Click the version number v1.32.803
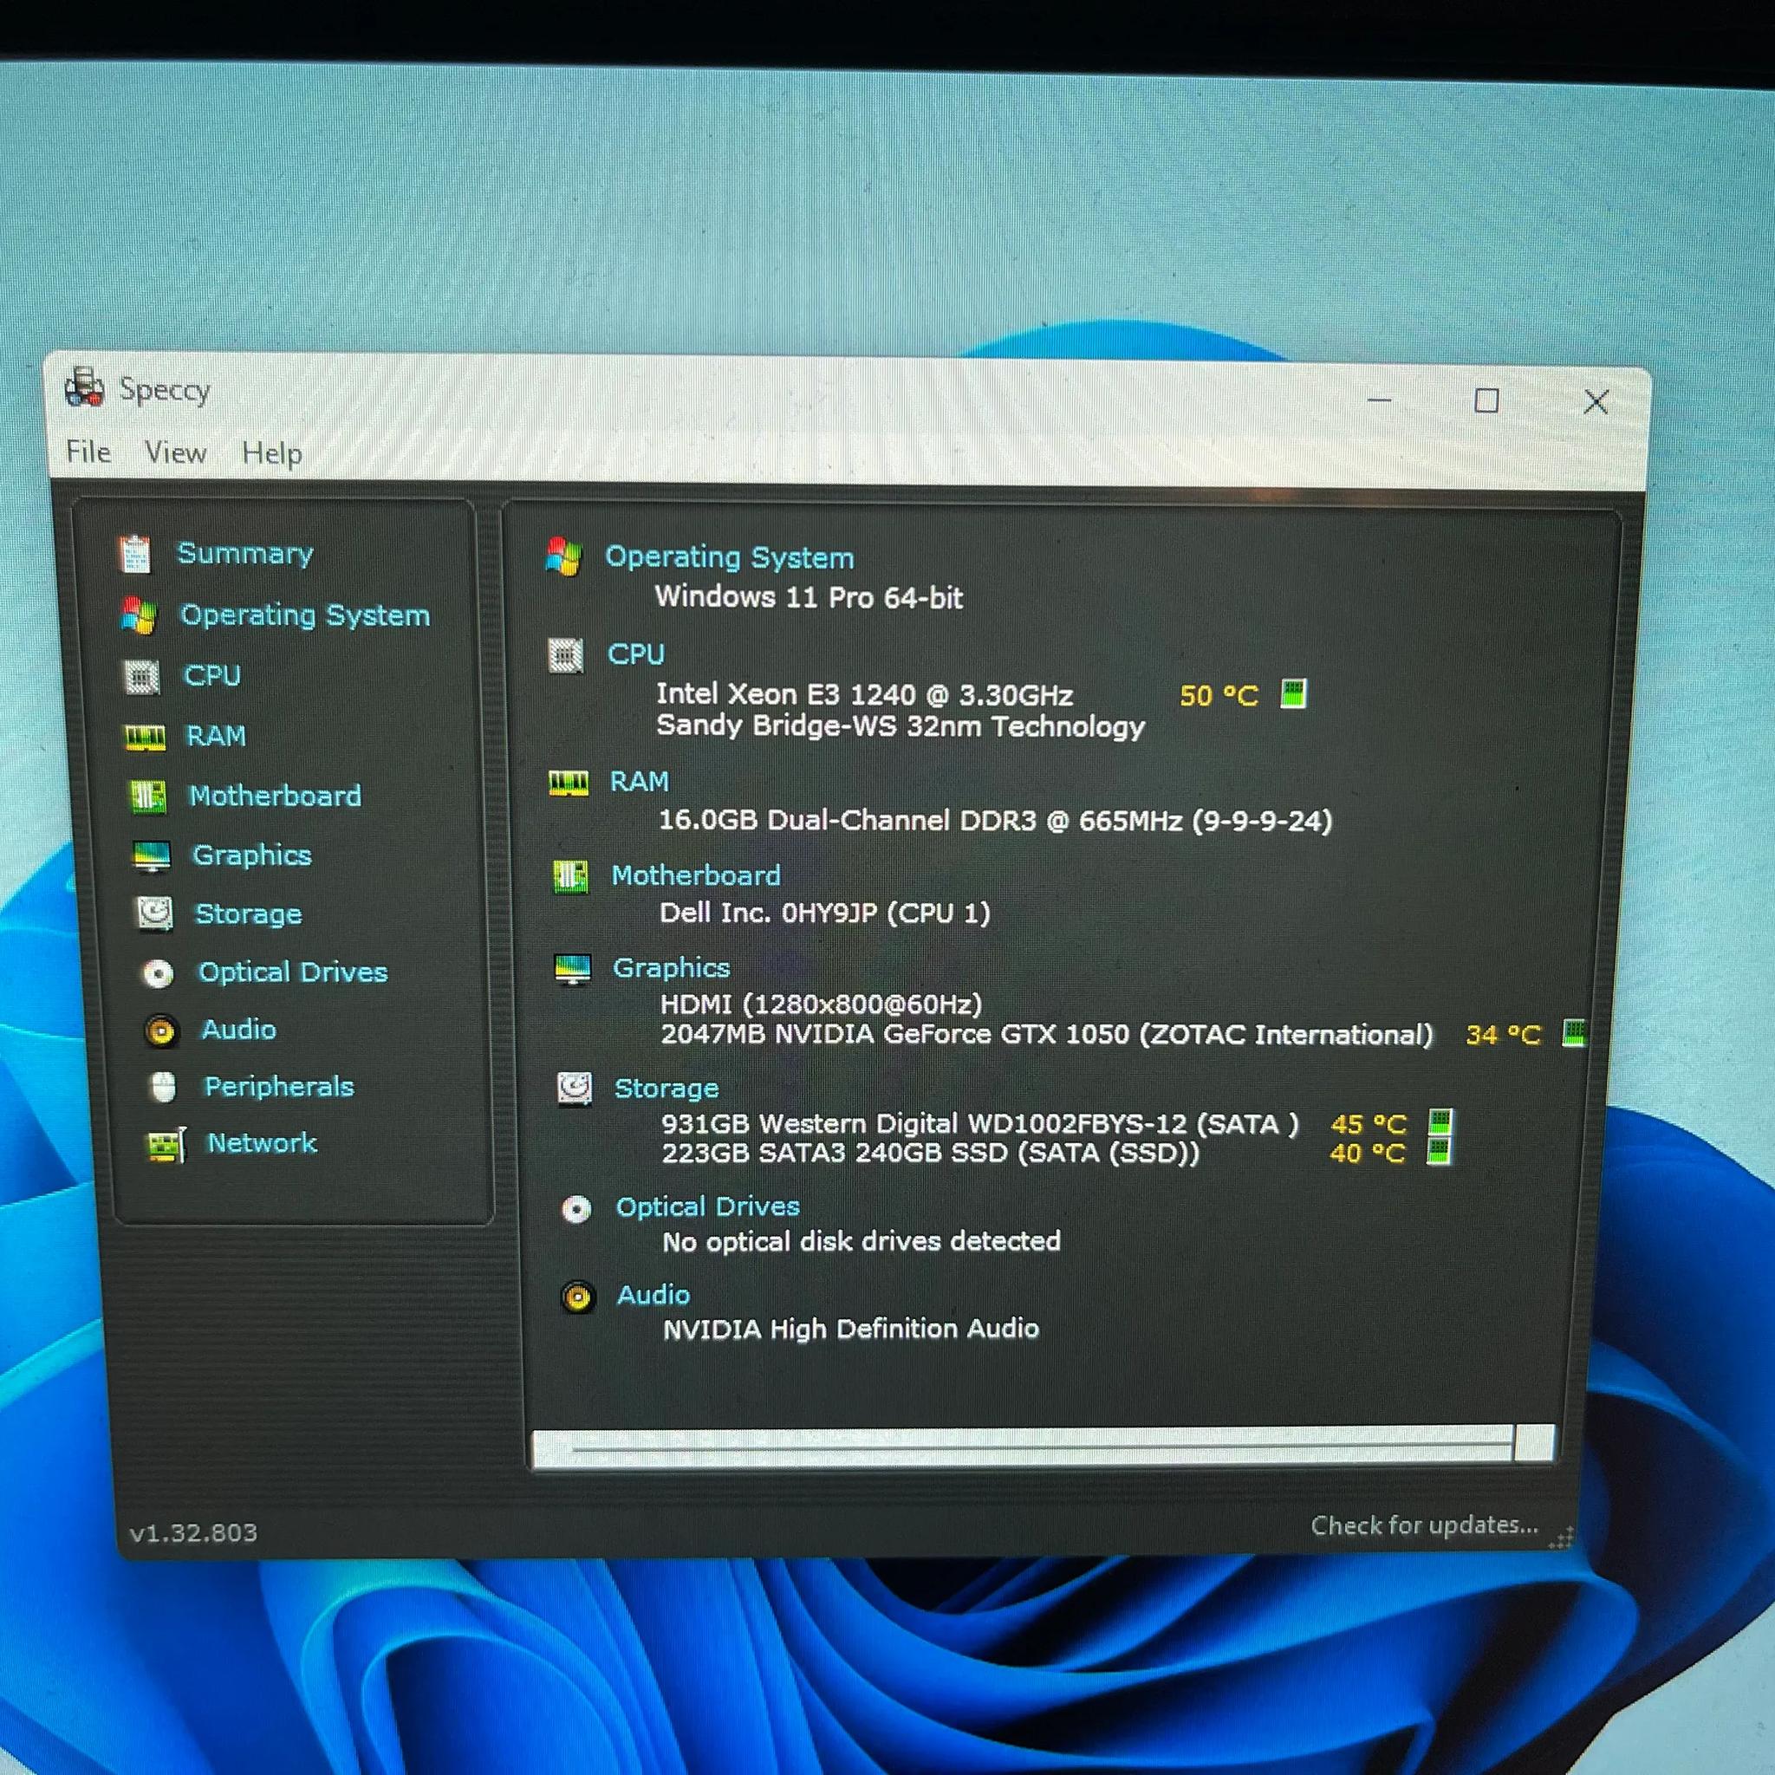The height and width of the screenshot is (1775, 1775). pyautogui.click(x=194, y=1532)
